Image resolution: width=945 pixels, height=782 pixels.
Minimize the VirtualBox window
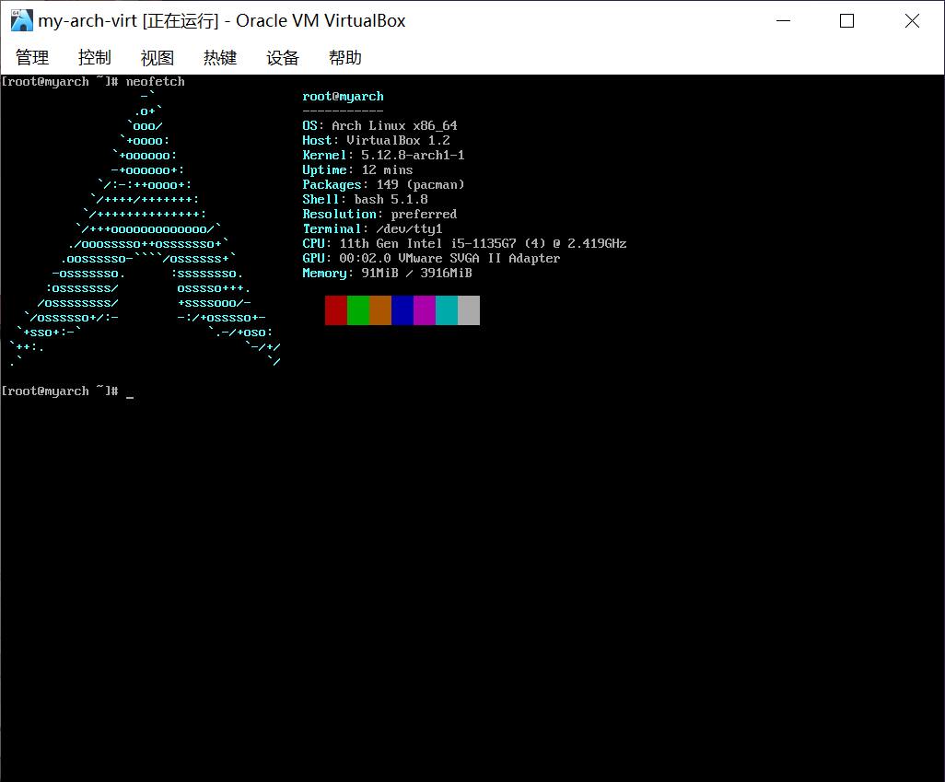[783, 20]
